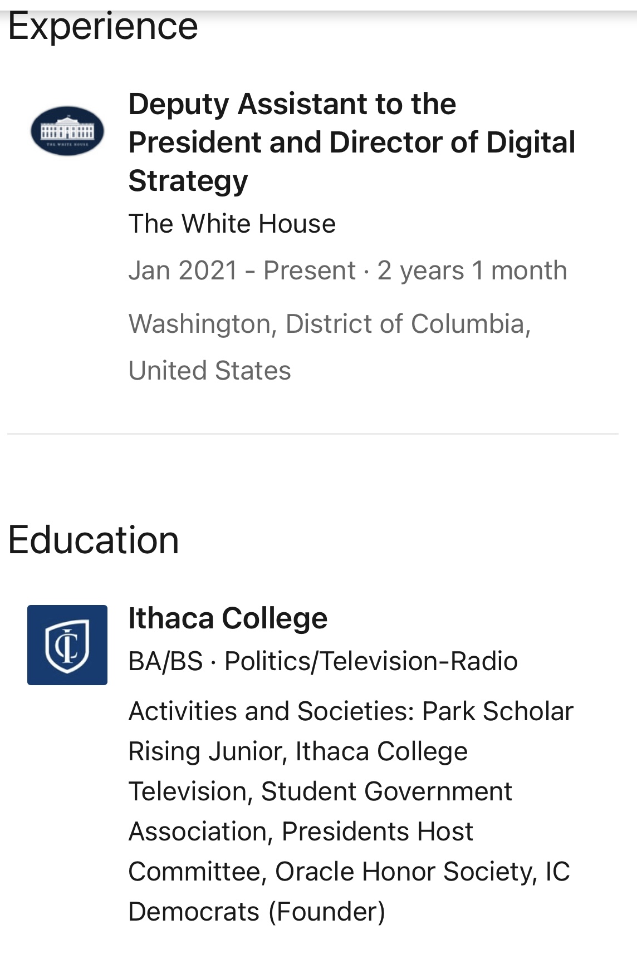Tap the Ithaca College shield logo

(67, 645)
